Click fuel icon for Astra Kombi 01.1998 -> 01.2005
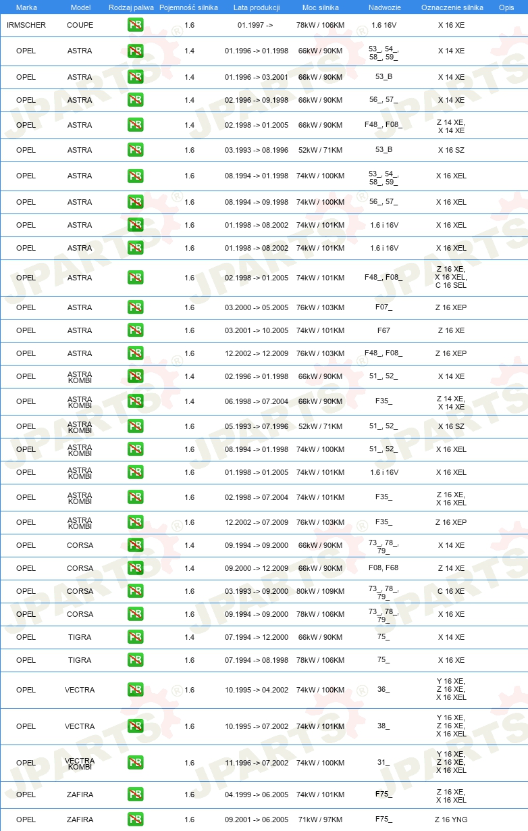Image resolution: width=528 pixels, height=831 pixels. coord(135,472)
